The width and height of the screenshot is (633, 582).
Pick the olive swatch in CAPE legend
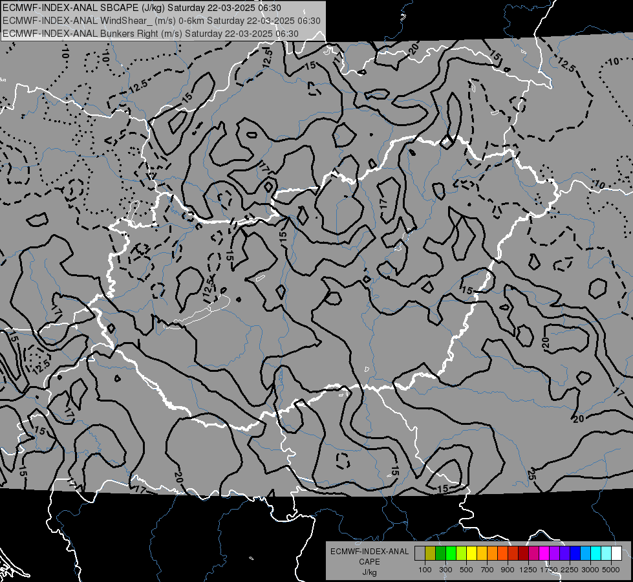click(431, 554)
